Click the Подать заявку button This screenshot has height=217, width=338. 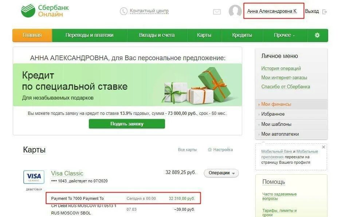pos(127,124)
